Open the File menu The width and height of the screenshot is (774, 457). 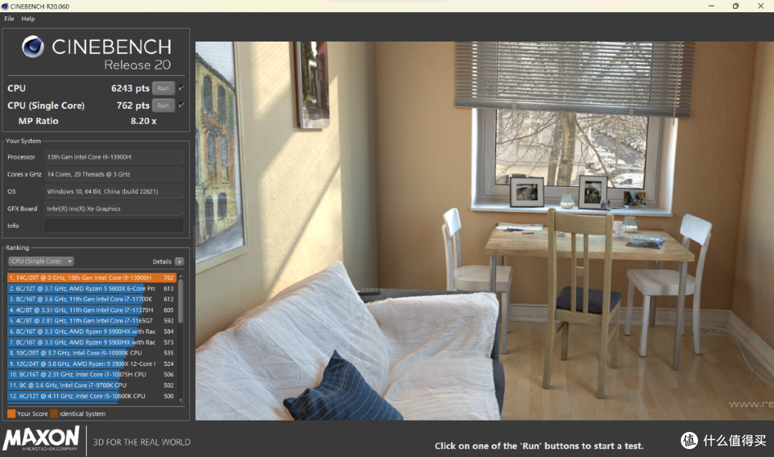9,19
